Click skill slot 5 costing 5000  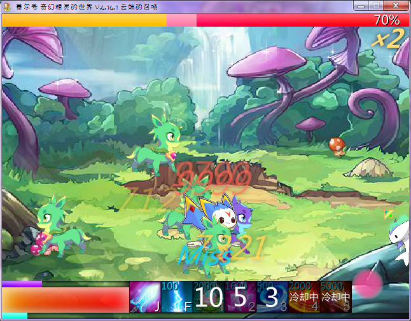click(x=336, y=297)
